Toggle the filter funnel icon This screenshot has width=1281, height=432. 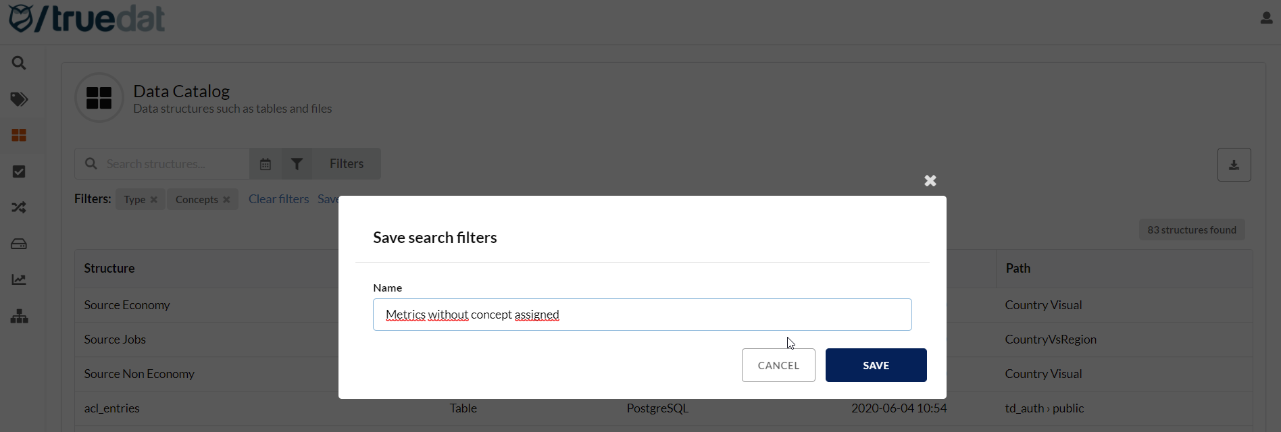(x=297, y=163)
